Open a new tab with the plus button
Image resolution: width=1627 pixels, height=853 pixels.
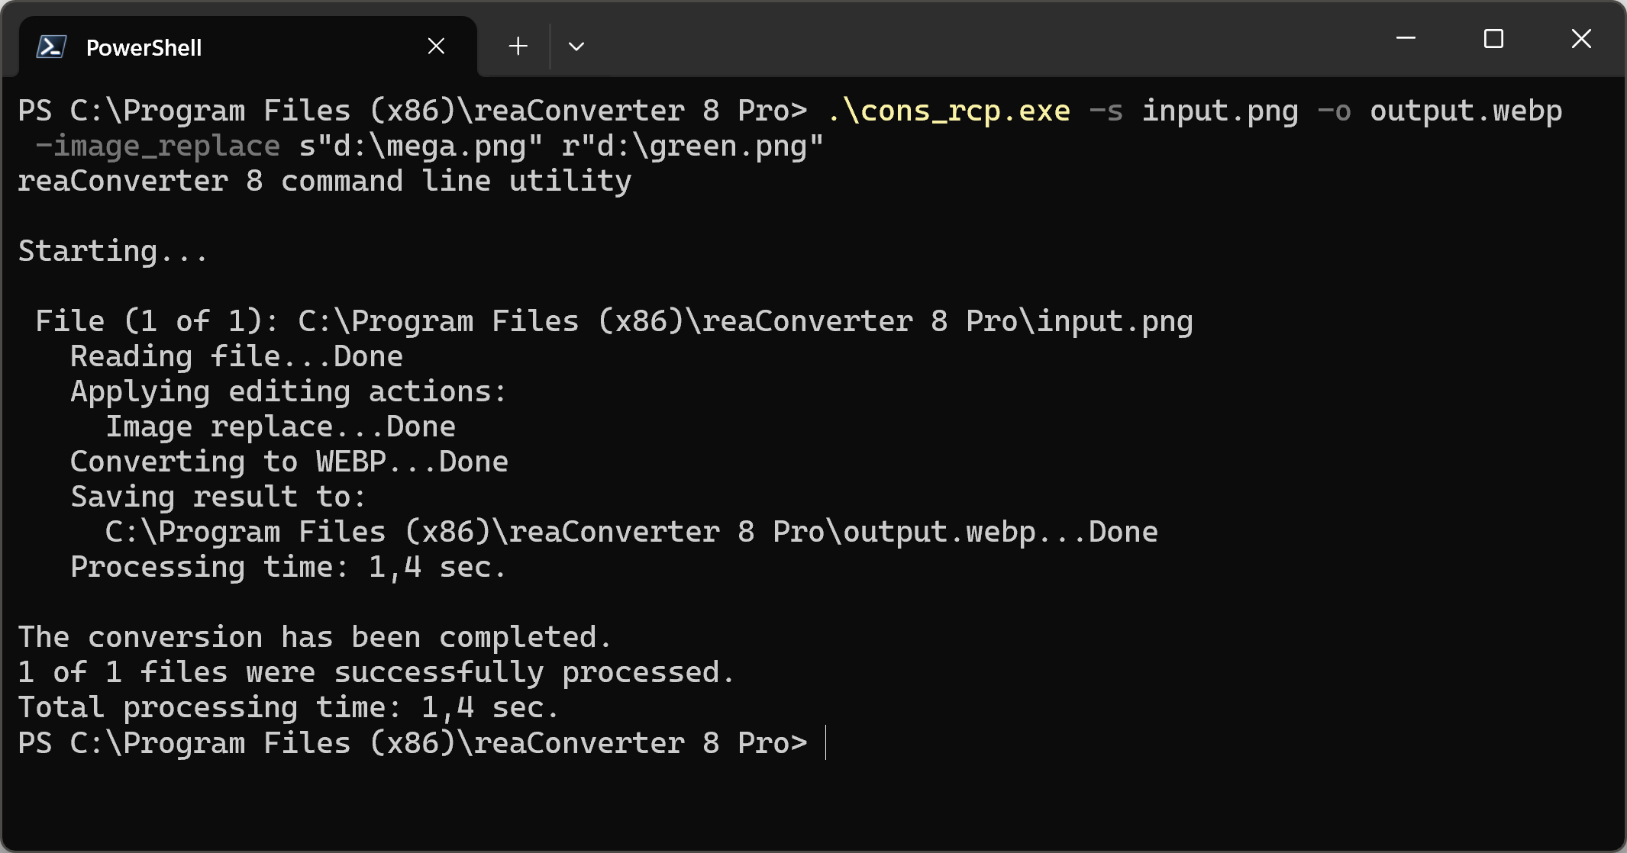tap(518, 47)
